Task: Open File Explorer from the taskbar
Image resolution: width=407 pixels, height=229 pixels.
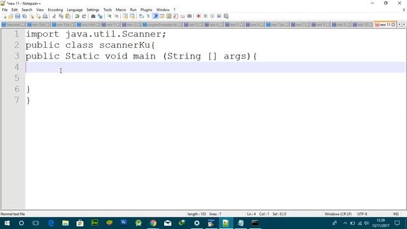Action: (66, 223)
